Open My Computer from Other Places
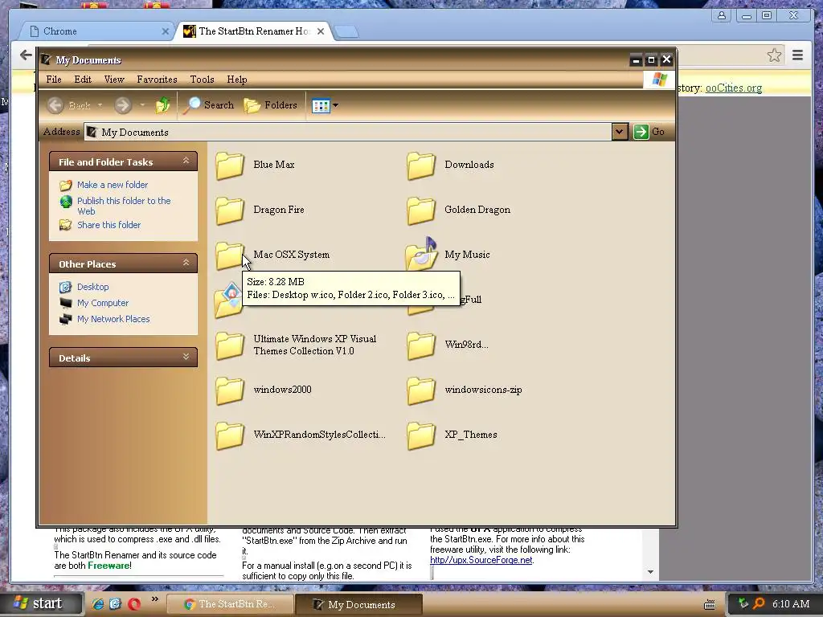This screenshot has height=617, width=823. tap(103, 303)
